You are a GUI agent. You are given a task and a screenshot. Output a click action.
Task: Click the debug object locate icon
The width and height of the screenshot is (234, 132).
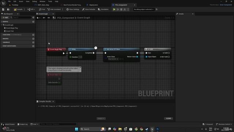pos(157,10)
